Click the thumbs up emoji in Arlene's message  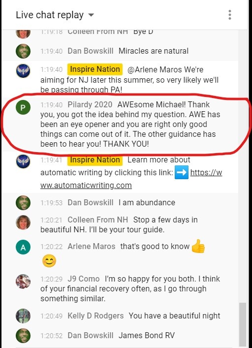198,246
